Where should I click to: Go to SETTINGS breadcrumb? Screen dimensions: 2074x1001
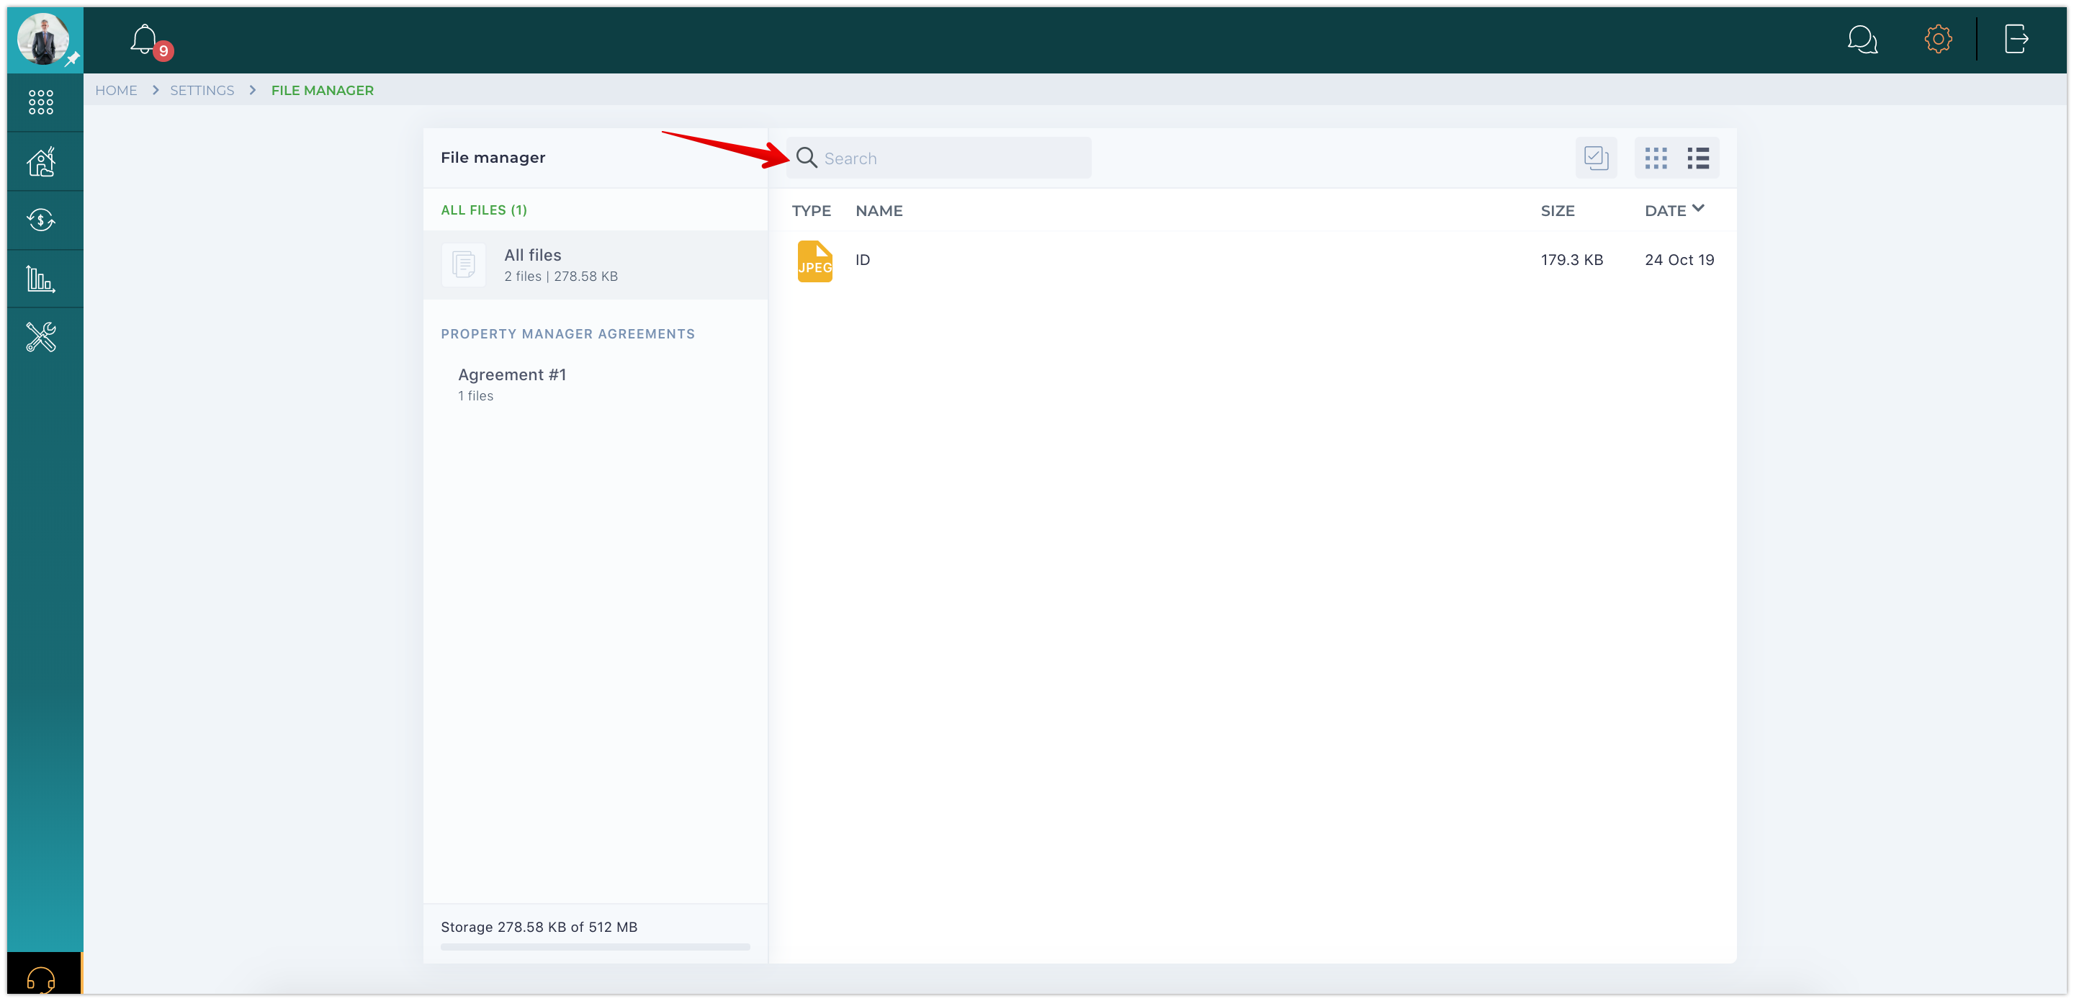coord(202,90)
